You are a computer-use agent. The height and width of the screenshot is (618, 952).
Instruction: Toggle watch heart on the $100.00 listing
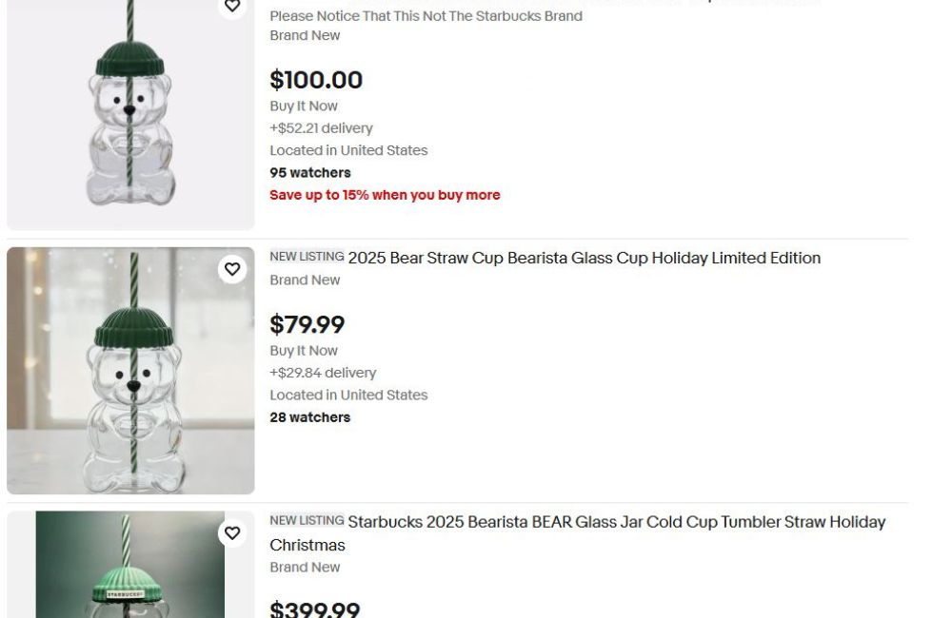(x=232, y=7)
